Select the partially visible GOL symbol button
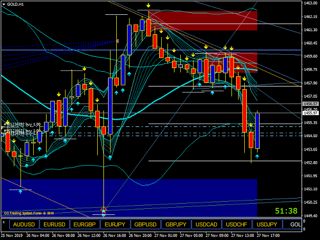The width and height of the screenshot is (320, 240). [x=293, y=225]
